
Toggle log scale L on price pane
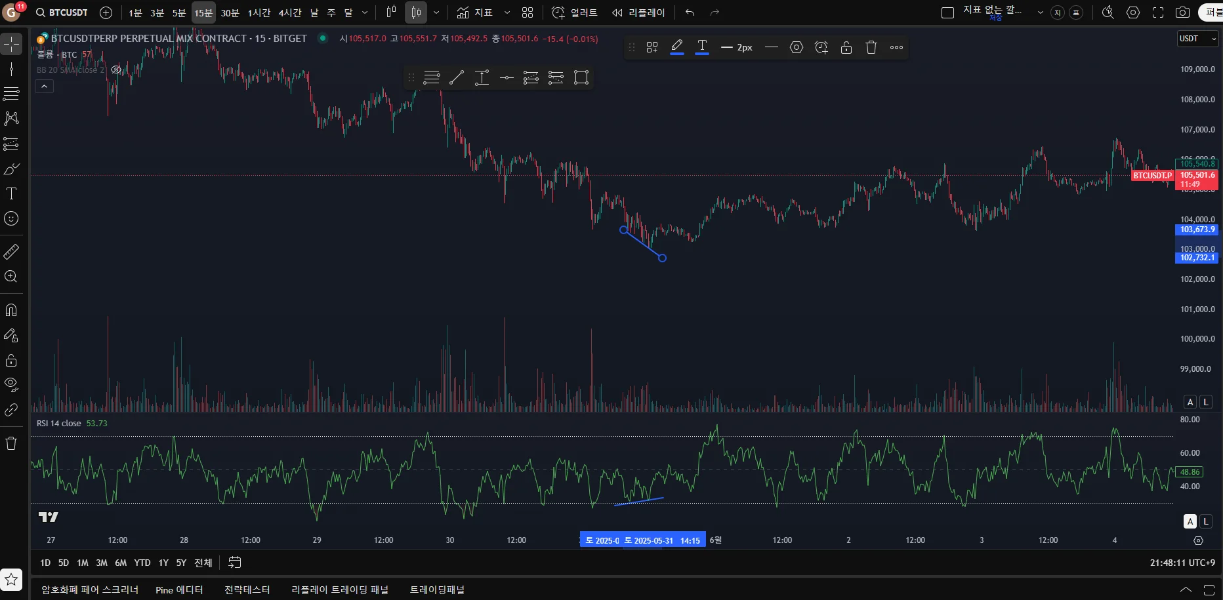tap(1206, 402)
